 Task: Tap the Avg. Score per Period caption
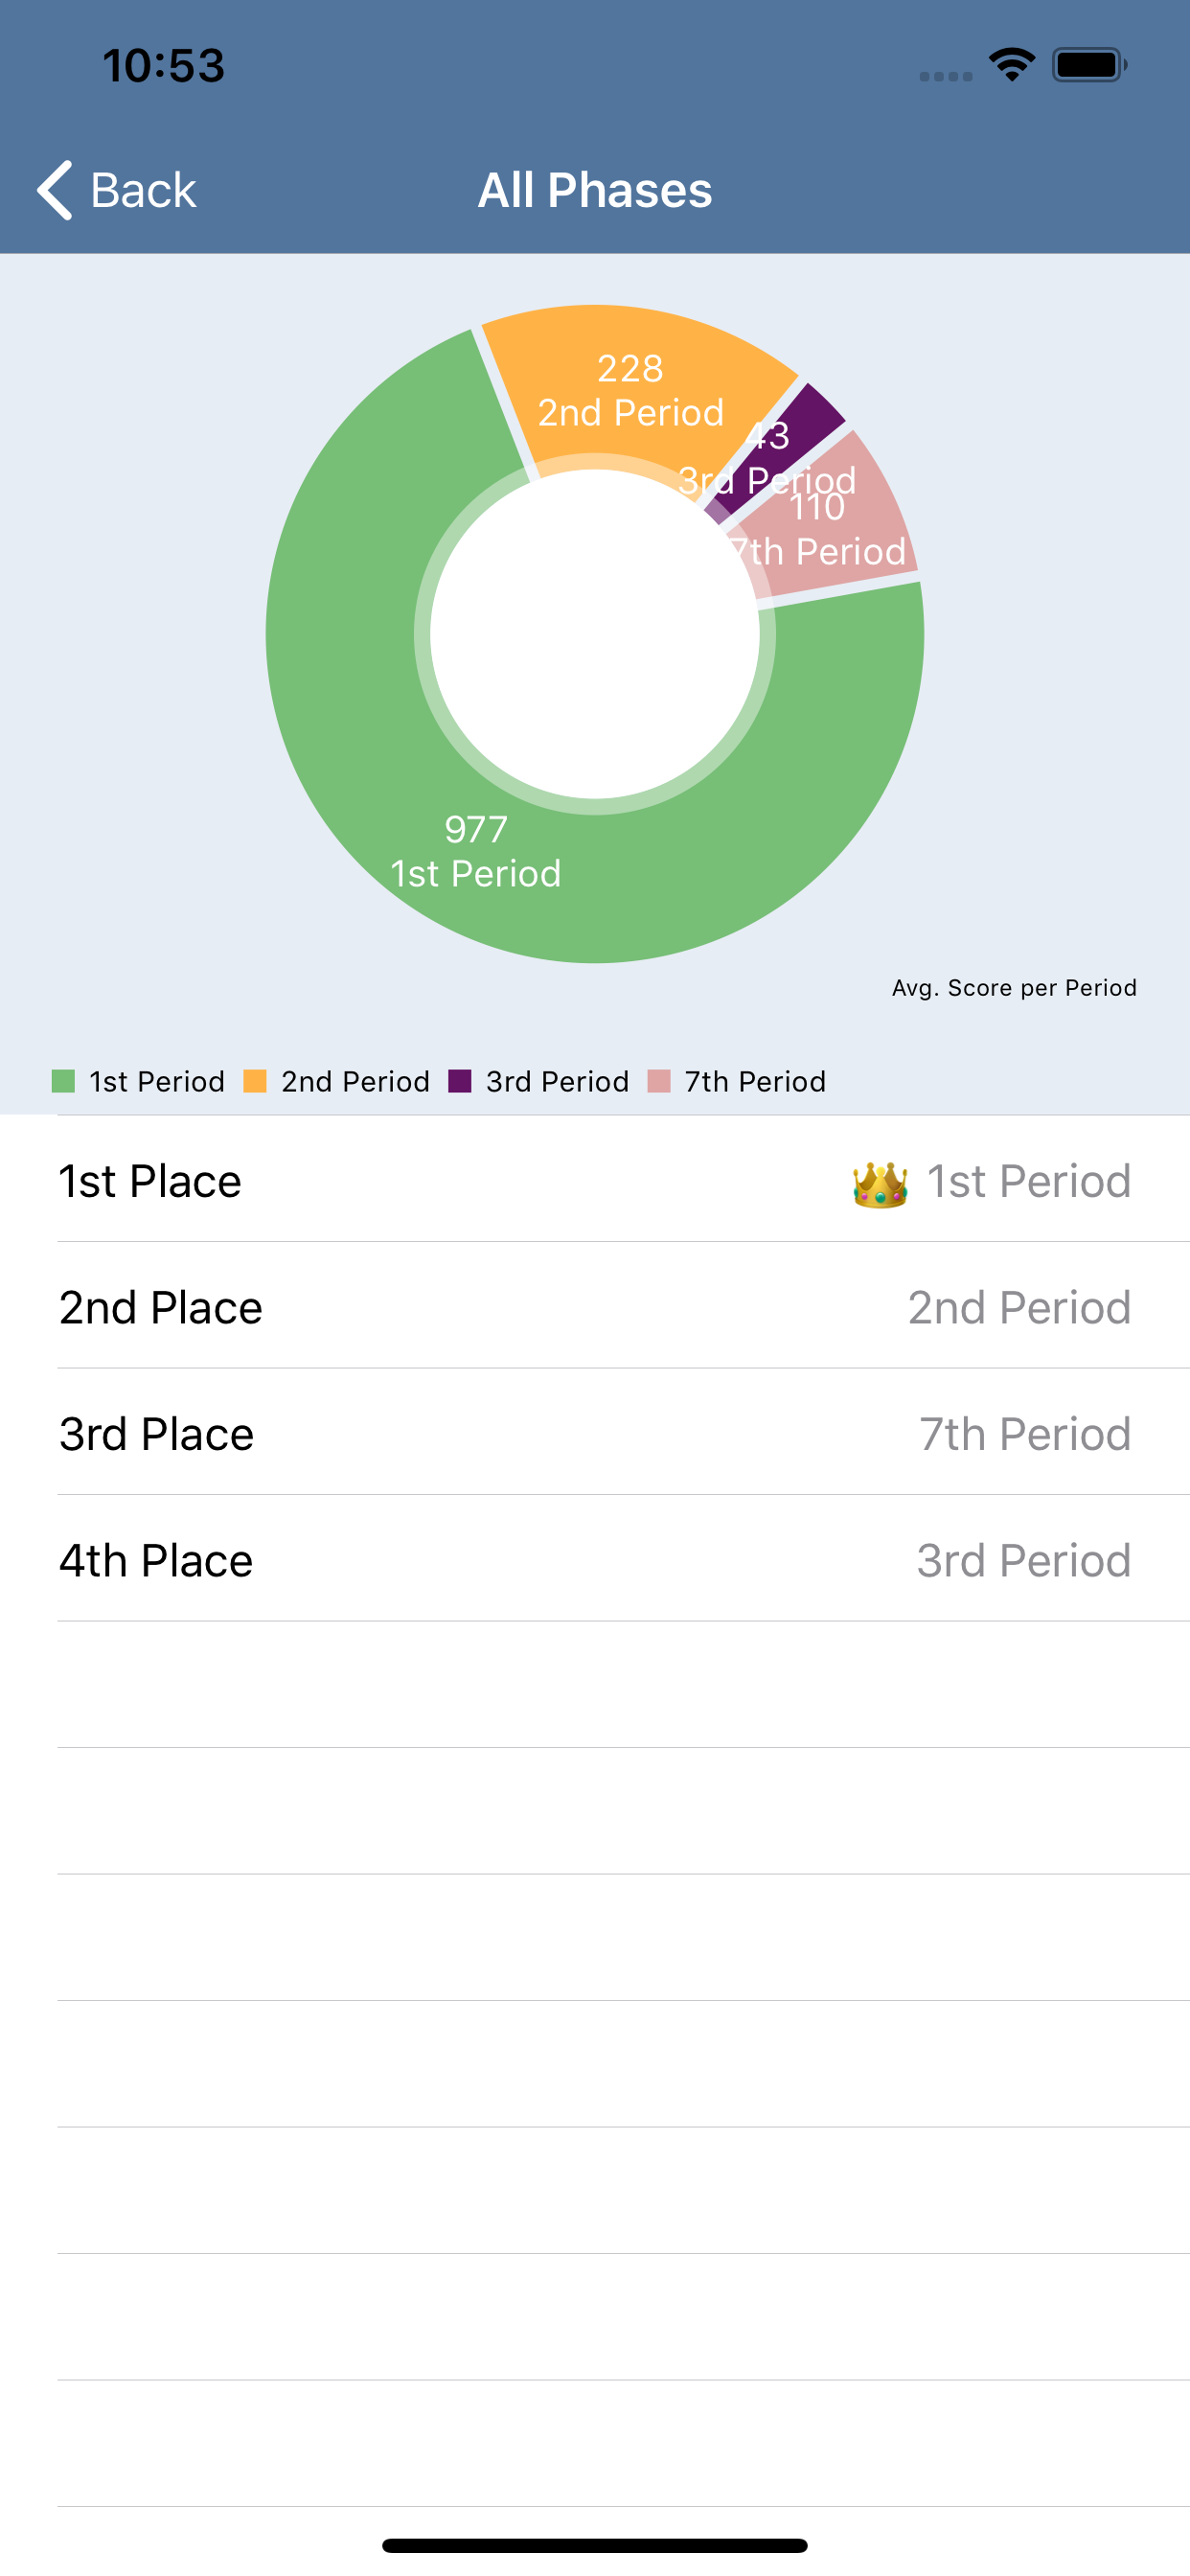tap(1014, 988)
